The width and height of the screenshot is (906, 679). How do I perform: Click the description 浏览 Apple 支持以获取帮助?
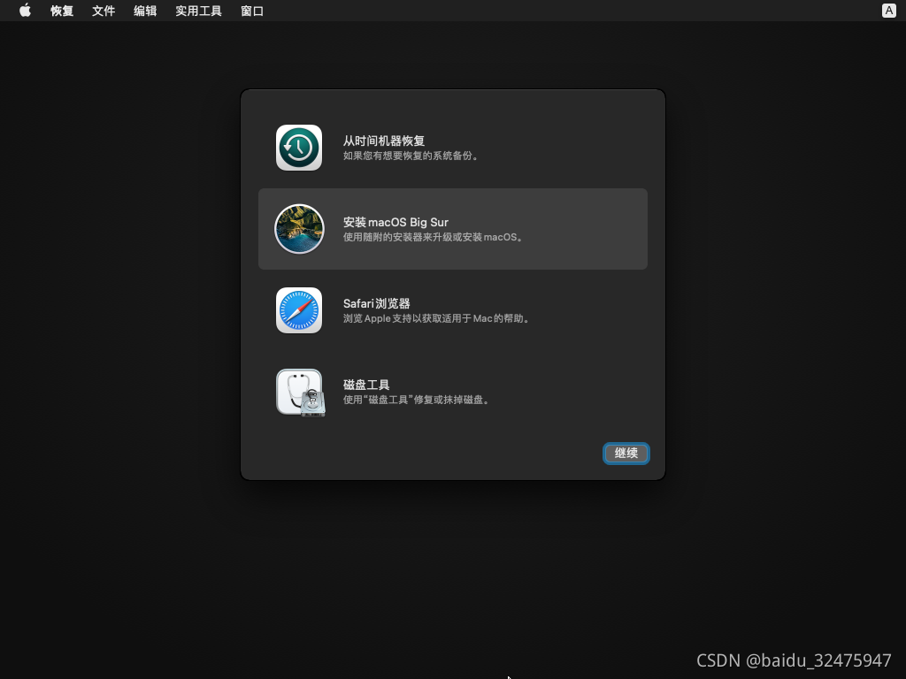click(x=438, y=319)
